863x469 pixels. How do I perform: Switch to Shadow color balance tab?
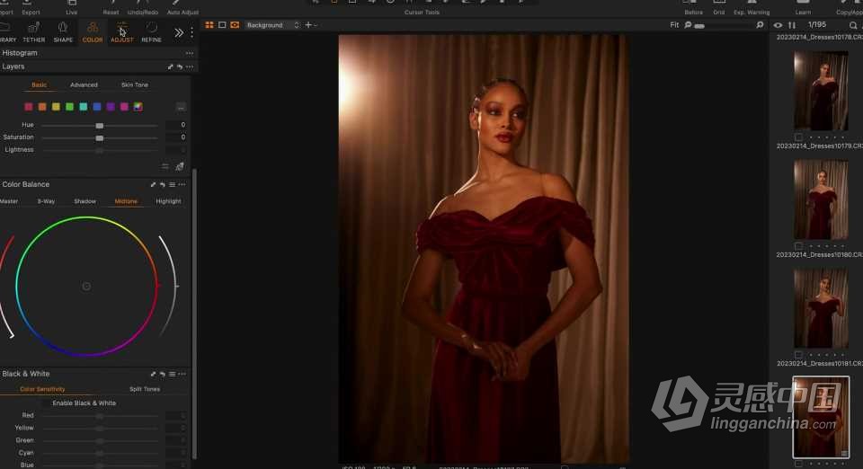(85, 201)
